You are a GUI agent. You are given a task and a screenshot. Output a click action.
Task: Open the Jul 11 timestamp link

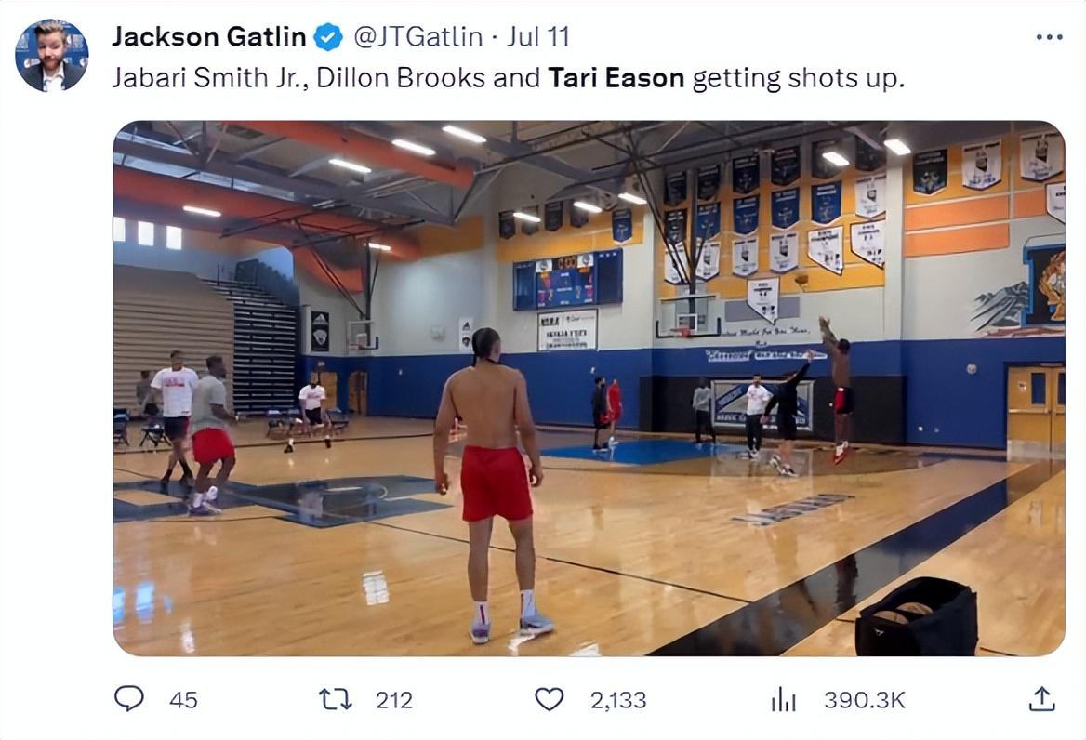click(x=538, y=37)
